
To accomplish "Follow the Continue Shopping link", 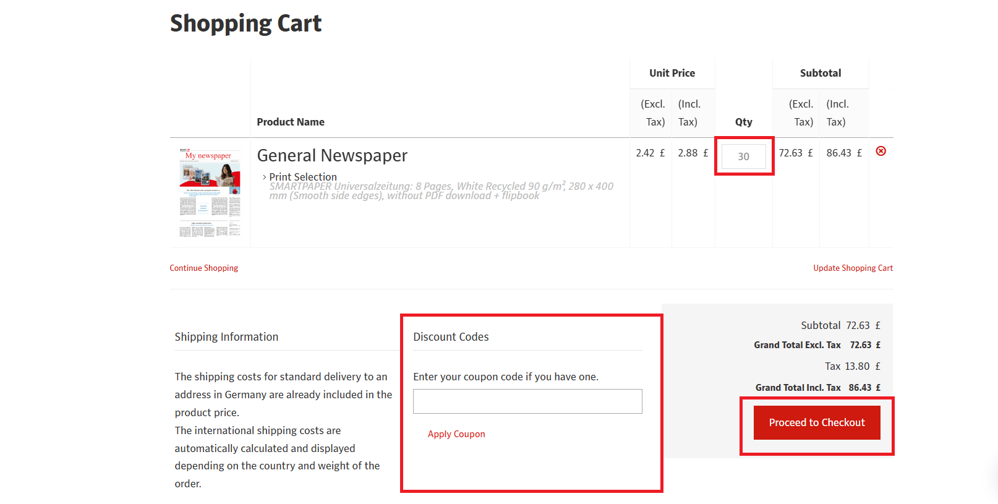I will coord(204,268).
